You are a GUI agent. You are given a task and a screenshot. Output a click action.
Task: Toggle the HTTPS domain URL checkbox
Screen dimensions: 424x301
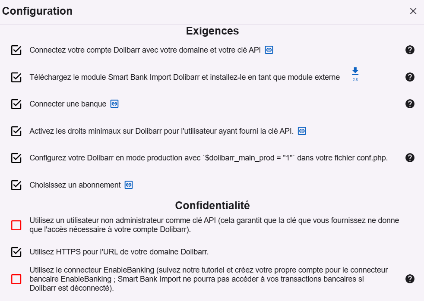(16, 252)
